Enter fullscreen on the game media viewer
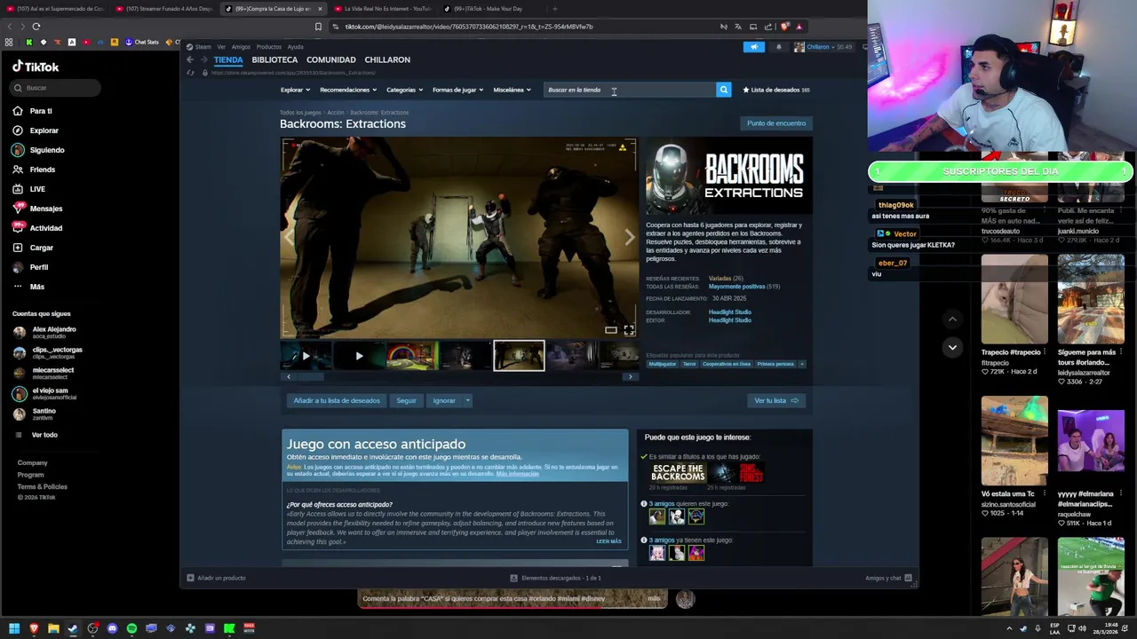Image resolution: width=1137 pixels, height=639 pixels. coord(629,330)
